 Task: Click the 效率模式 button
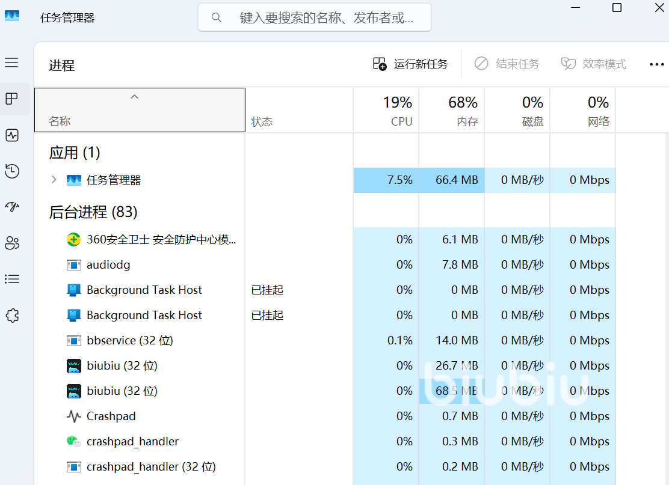594,64
